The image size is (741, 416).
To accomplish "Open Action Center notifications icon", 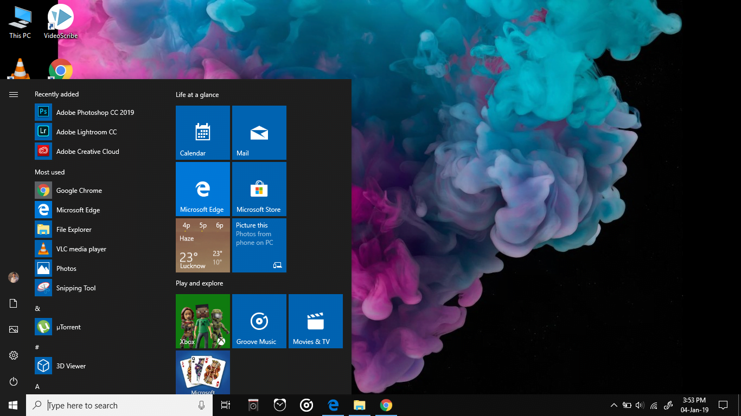I will pos(723,405).
